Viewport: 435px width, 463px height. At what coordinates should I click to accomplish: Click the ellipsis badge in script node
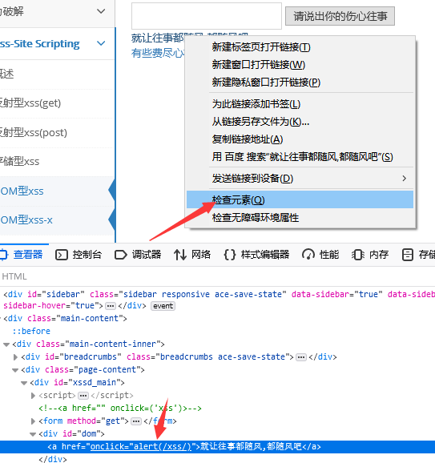(x=83, y=396)
